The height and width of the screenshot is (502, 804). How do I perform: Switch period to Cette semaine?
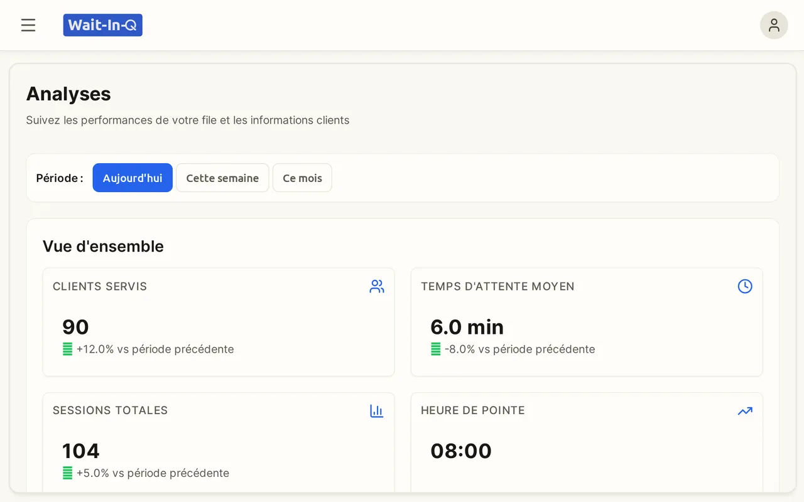[222, 178]
